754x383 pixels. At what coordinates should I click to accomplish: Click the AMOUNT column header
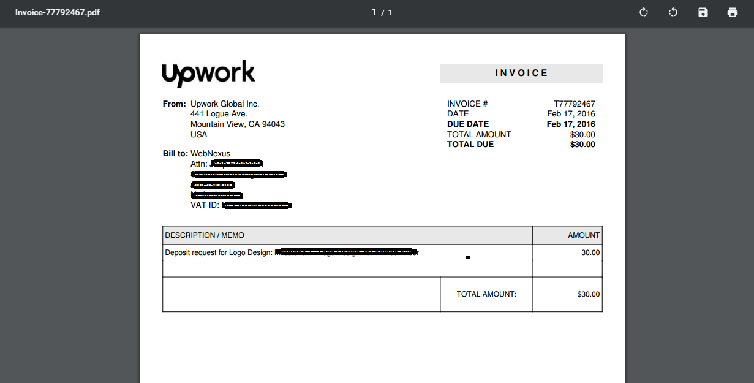[584, 235]
